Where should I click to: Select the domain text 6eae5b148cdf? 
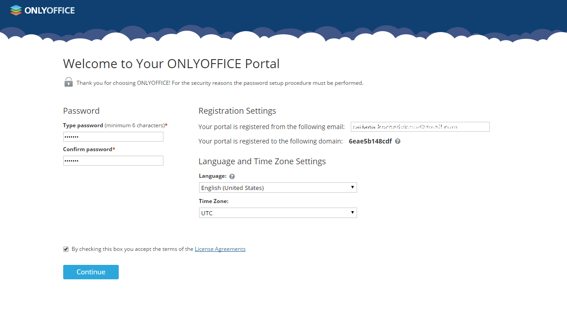tap(370, 141)
